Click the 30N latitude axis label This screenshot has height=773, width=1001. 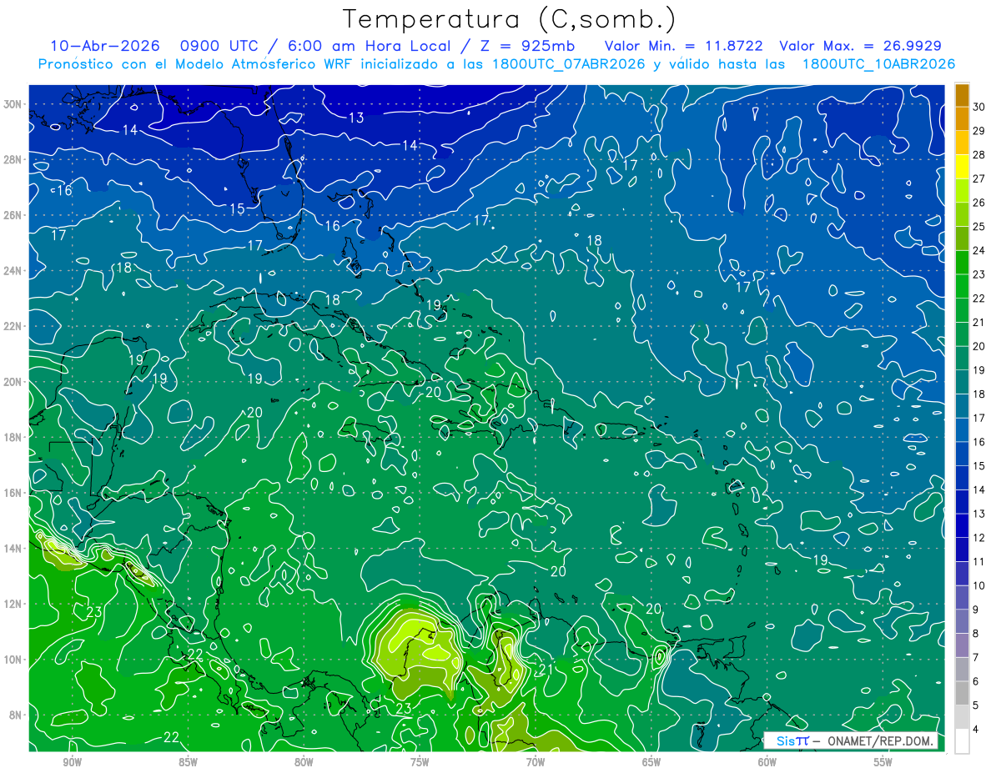[13, 104]
